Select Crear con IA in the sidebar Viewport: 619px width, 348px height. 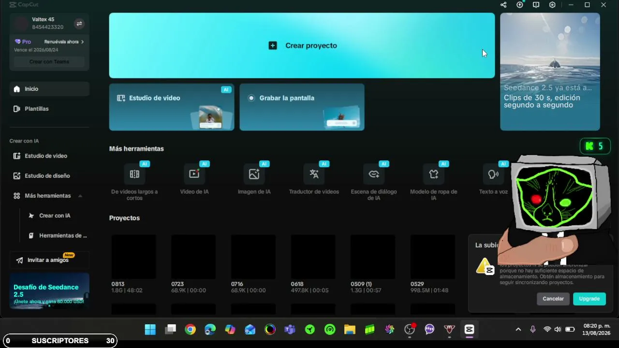(54, 216)
